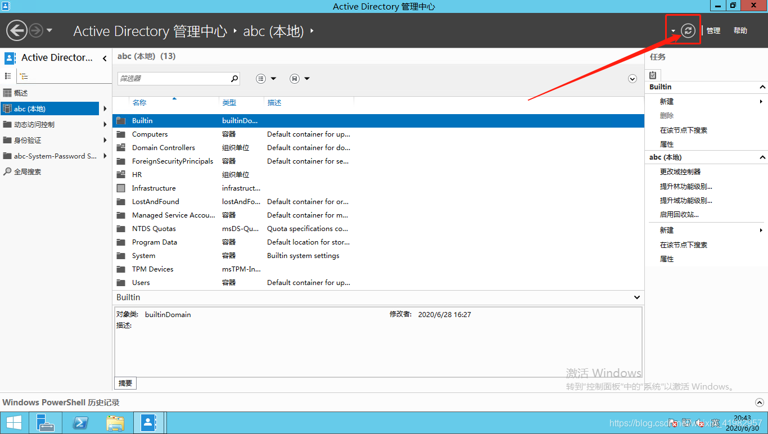Switch to the 摘要 tab
Viewport: 768px width, 434px height.
[x=125, y=383]
